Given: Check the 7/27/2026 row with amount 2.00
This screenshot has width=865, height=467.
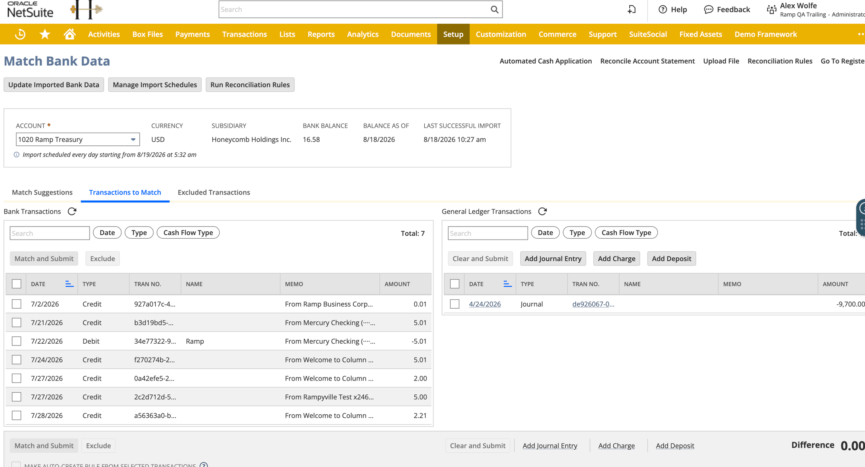Looking at the screenshot, I should pos(16,378).
